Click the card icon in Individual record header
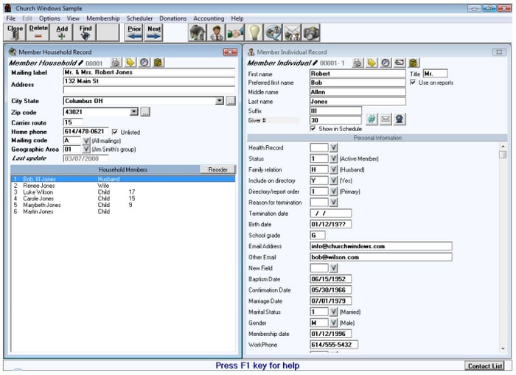 400,63
